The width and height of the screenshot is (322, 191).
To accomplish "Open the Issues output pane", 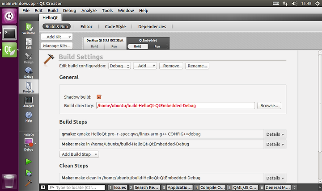I will pos(118,187).
